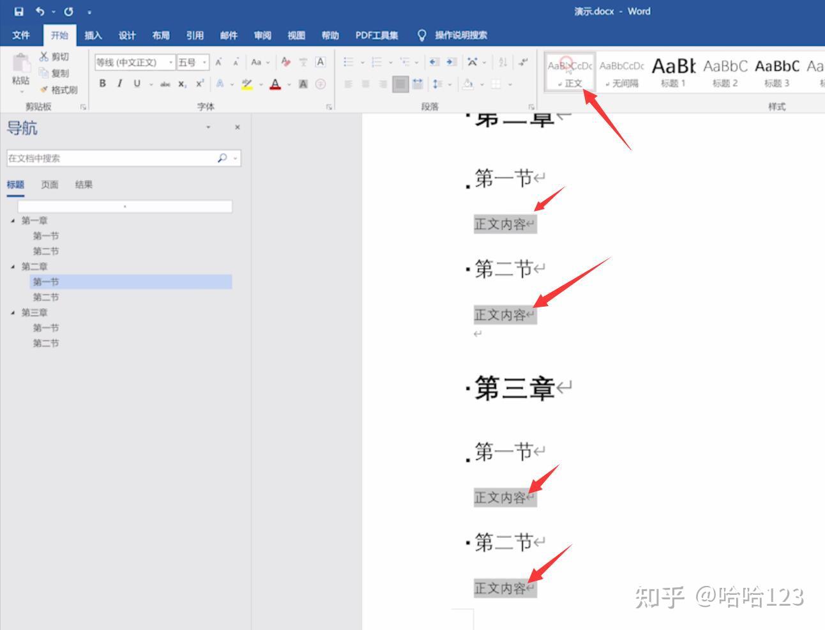This screenshot has width=825, height=630.
Task: Click the red font color (A) button
Action: 275,84
